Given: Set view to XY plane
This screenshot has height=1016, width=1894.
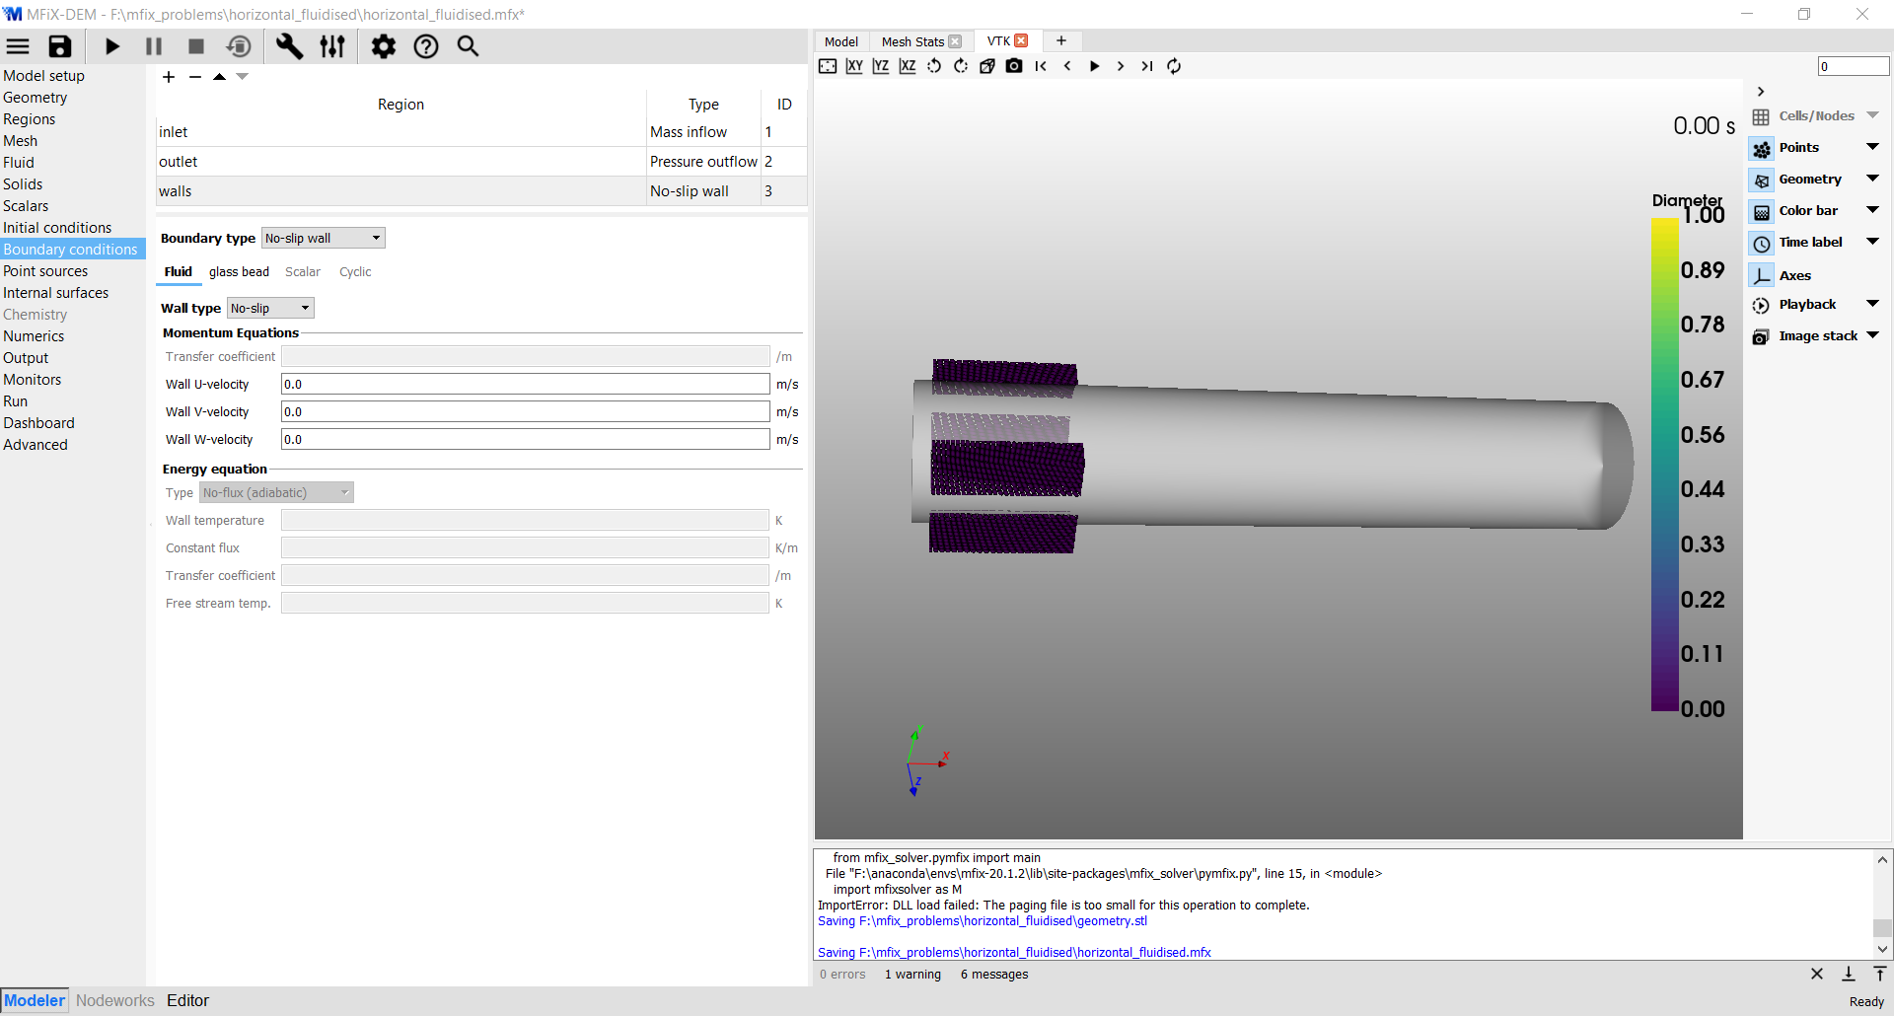Looking at the screenshot, I should [x=854, y=66].
